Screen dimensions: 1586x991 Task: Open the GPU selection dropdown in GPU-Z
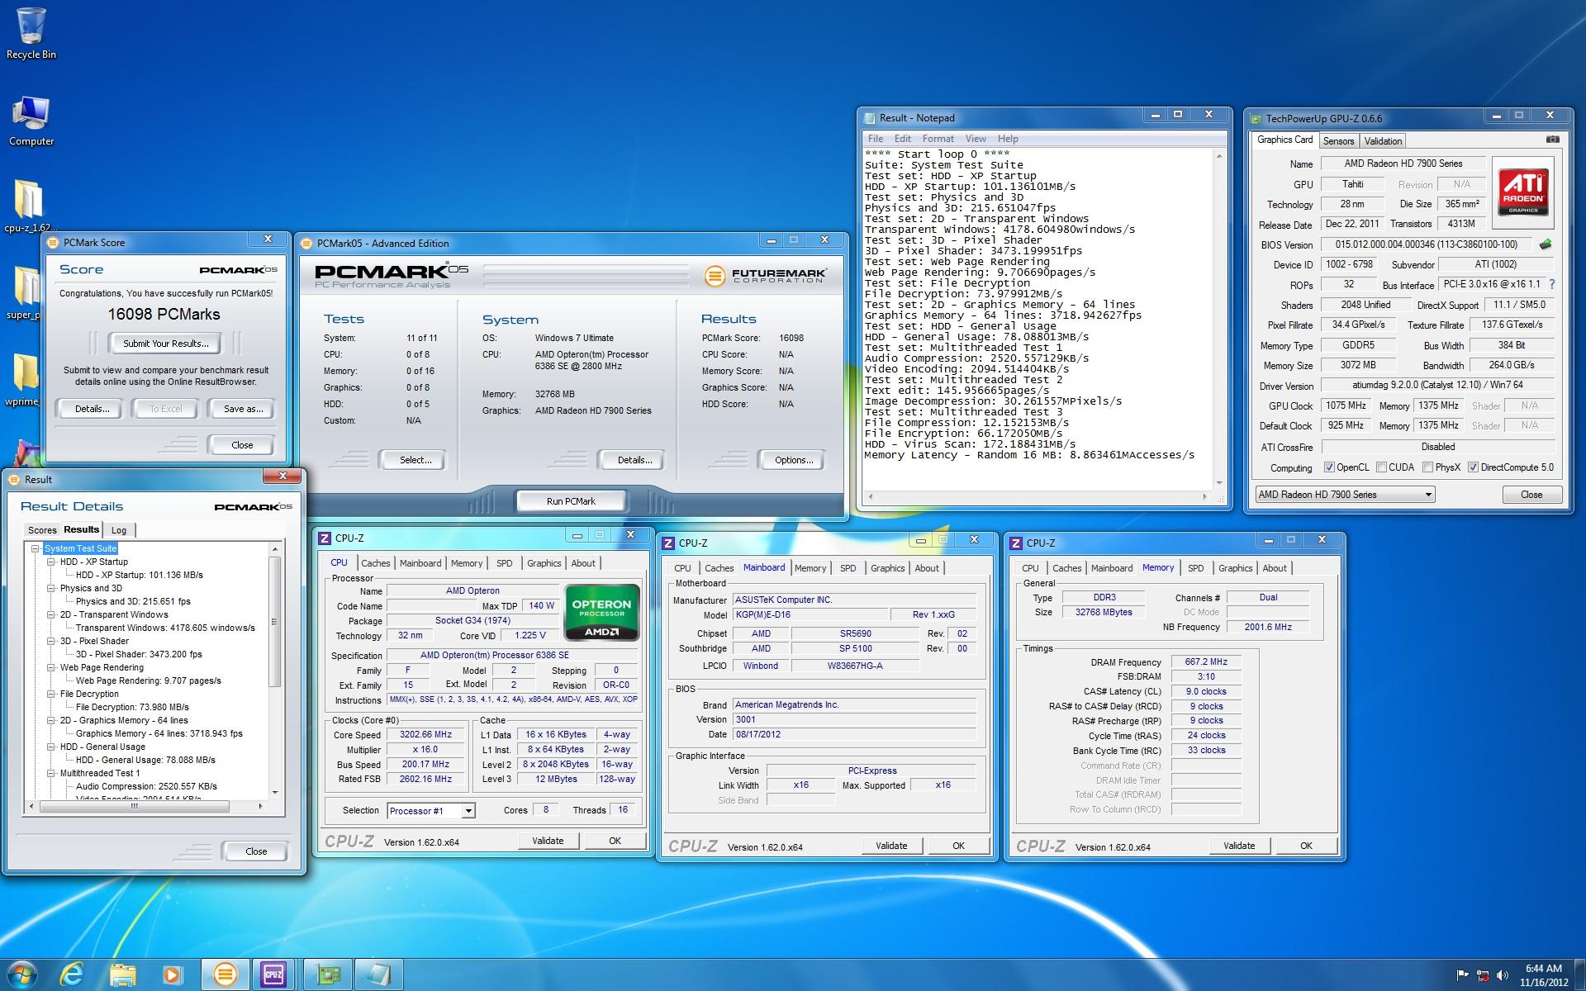click(x=1345, y=495)
